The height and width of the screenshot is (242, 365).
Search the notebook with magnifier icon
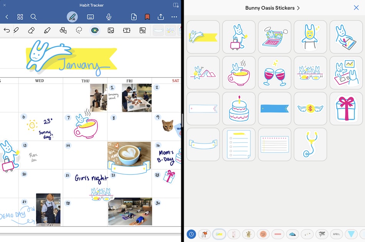coord(33,17)
